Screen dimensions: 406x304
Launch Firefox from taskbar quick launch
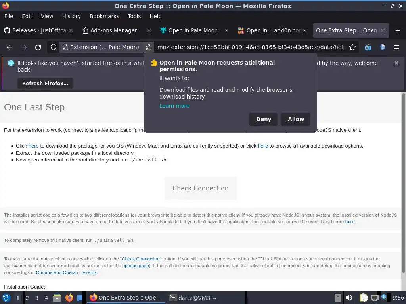coord(69,298)
